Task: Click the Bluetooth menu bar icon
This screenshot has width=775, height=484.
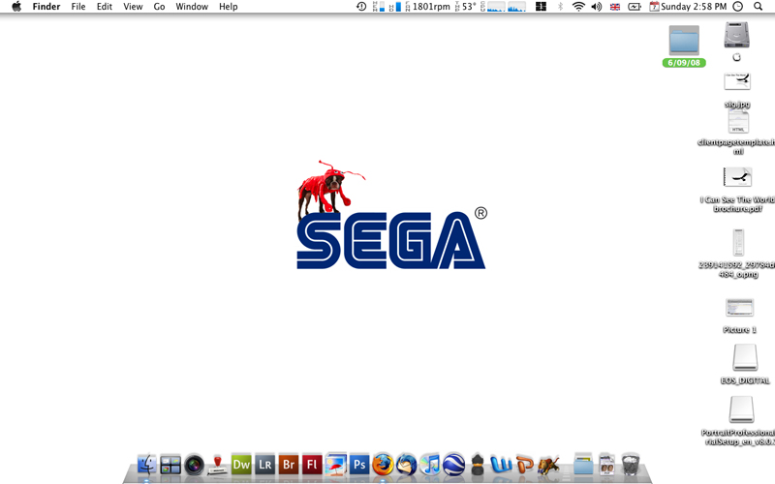Action: [x=561, y=7]
